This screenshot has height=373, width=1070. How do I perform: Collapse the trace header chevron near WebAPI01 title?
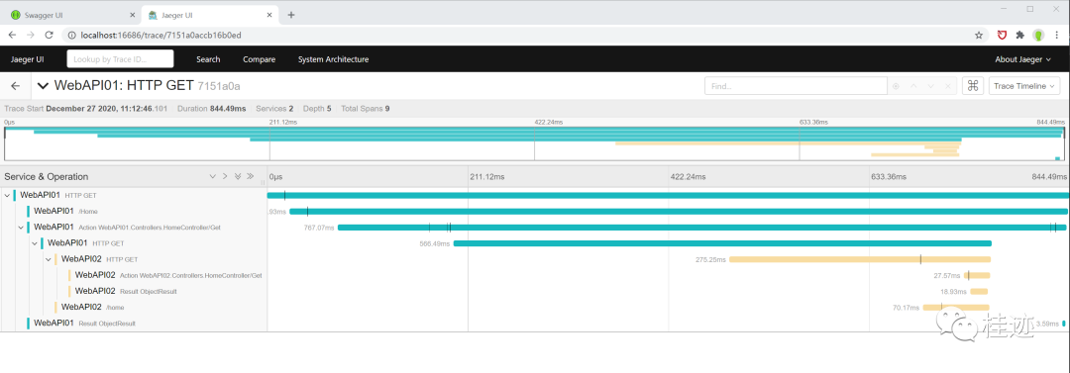coord(43,86)
